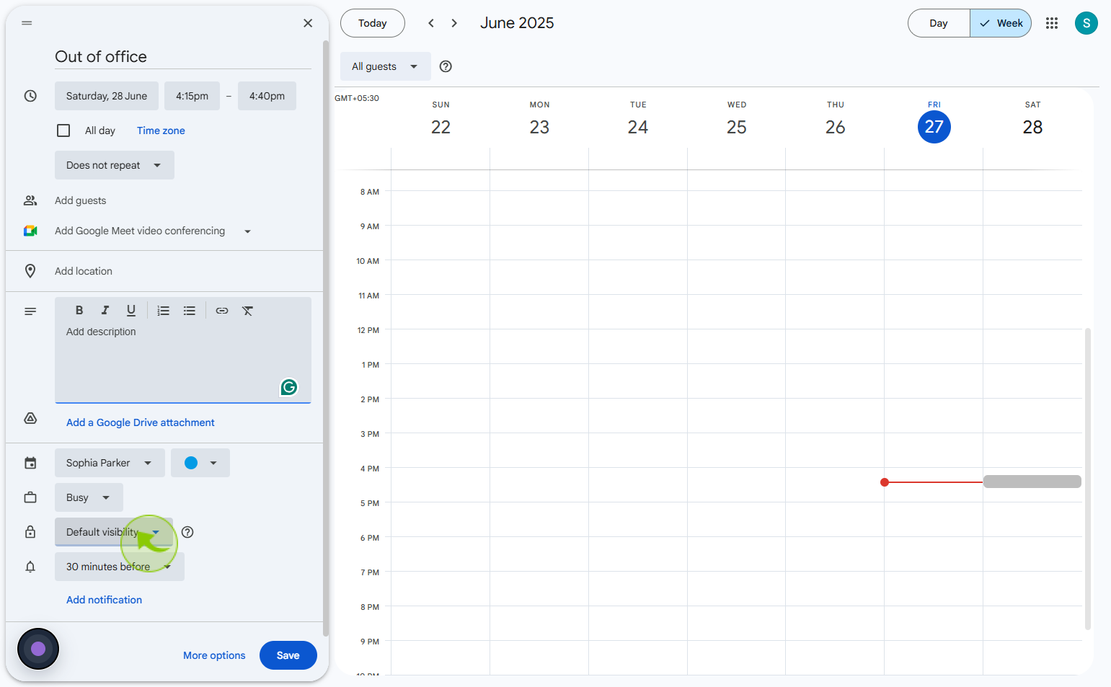Open the Default visibility dropdown
1111x687 pixels.
click(x=114, y=532)
